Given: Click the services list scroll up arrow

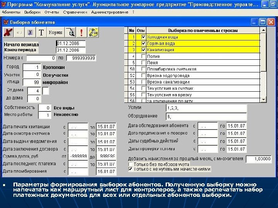Looking at the screenshot, I should tap(263, 30).
